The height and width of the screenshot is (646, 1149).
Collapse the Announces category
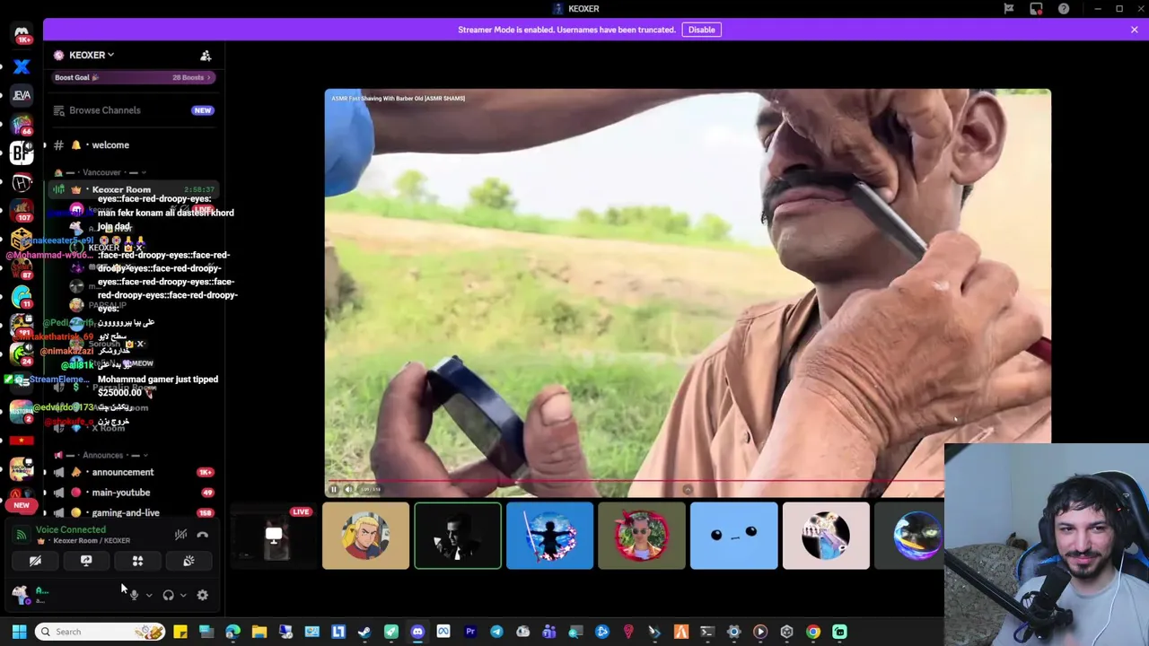101,455
